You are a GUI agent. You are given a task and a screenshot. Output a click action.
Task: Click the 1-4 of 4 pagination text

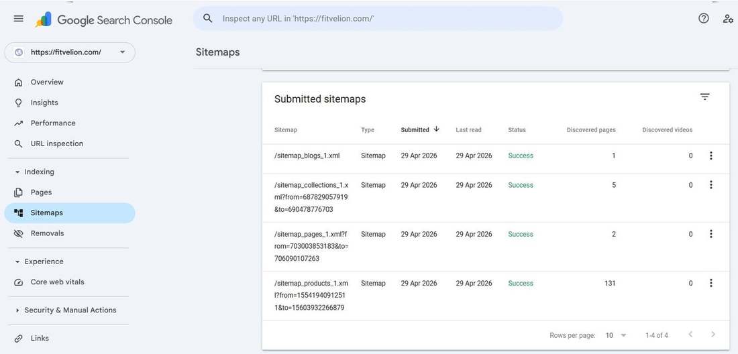coord(657,335)
